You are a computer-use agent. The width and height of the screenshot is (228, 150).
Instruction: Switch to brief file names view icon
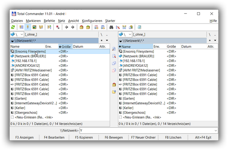tap(21, 27)
